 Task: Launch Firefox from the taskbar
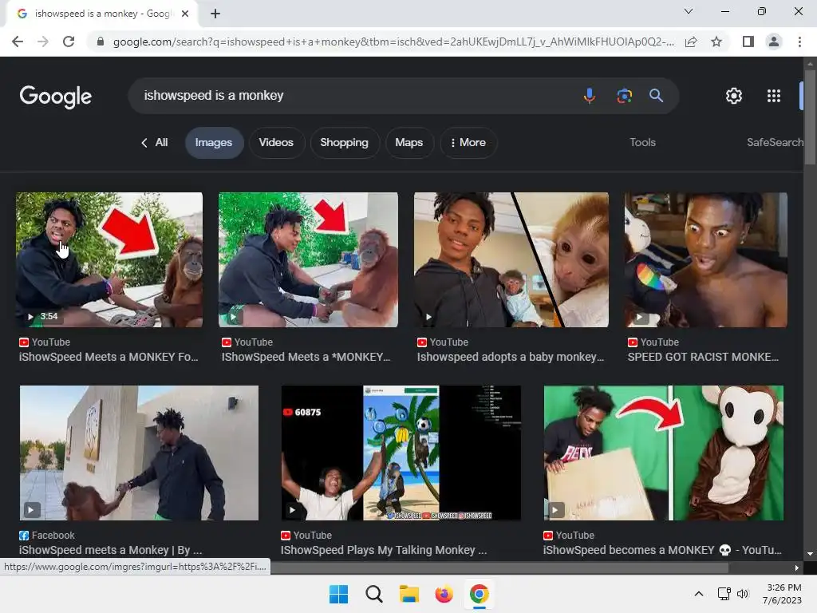coord(444,594)
